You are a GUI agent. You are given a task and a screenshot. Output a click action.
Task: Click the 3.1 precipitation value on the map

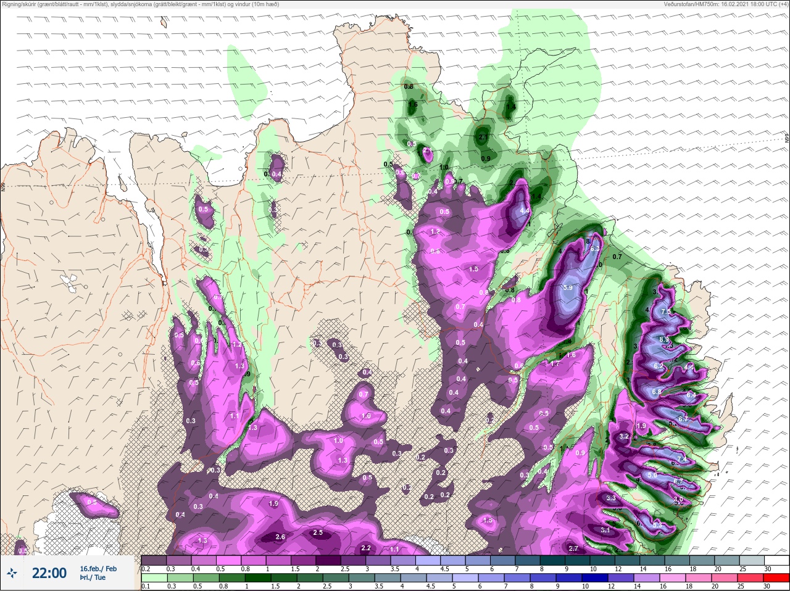[605, 529]
